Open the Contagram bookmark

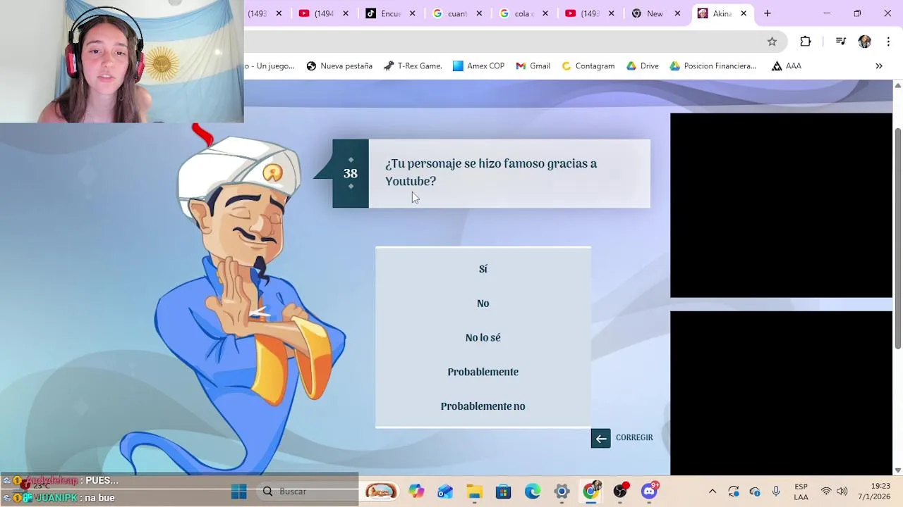pos(588,66)
